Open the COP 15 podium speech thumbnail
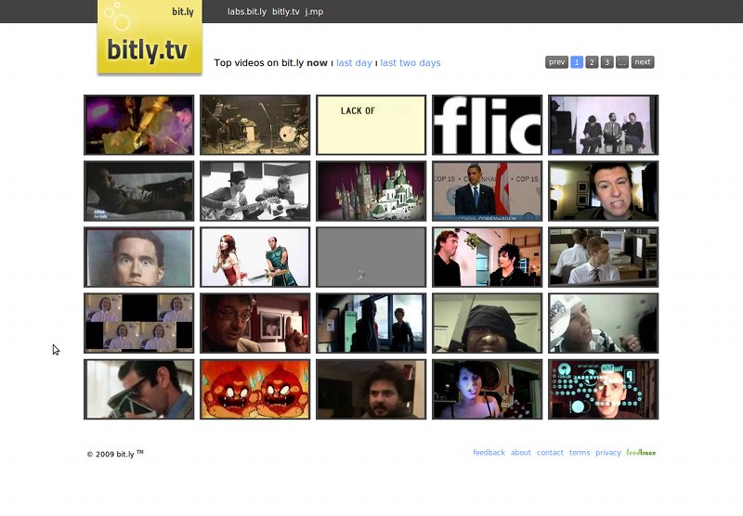The width and height of the screenshot is (743, 516). point(487,191)
